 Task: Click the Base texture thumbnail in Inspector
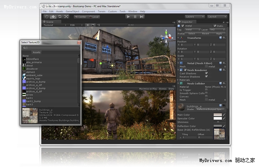pyautogui.click(x=219, y=134)
